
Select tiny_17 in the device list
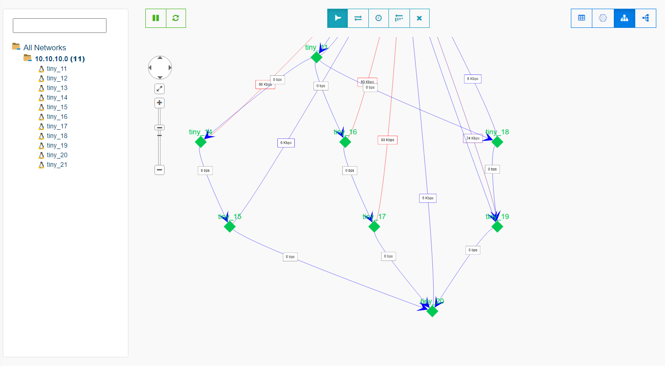click(x=56, y=126)
